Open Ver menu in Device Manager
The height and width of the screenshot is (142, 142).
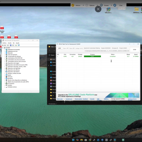point(14,43)
